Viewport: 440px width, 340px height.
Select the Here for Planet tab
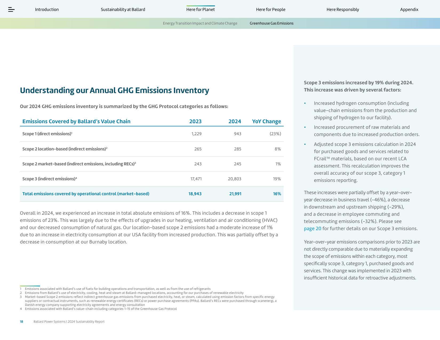201,10
